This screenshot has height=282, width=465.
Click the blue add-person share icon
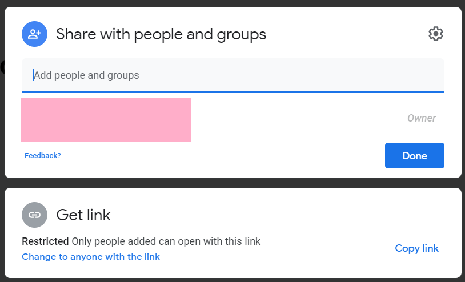point(34,34)
